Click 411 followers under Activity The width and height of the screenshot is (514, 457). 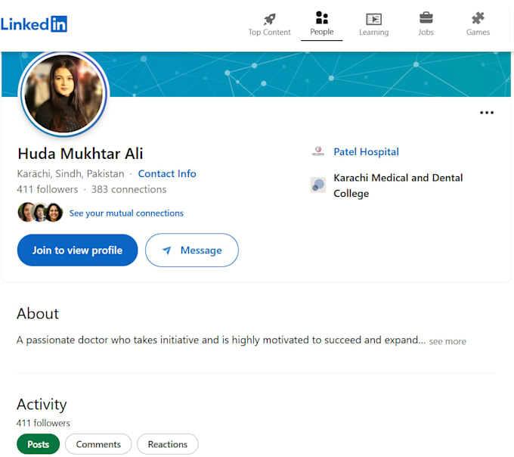pos(43,423)
